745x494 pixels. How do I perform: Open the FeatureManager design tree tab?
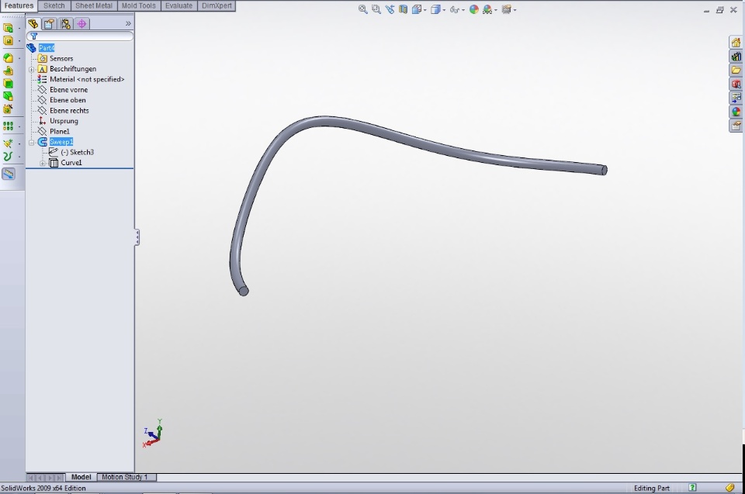pyautogui.click(x=33, y=23)
